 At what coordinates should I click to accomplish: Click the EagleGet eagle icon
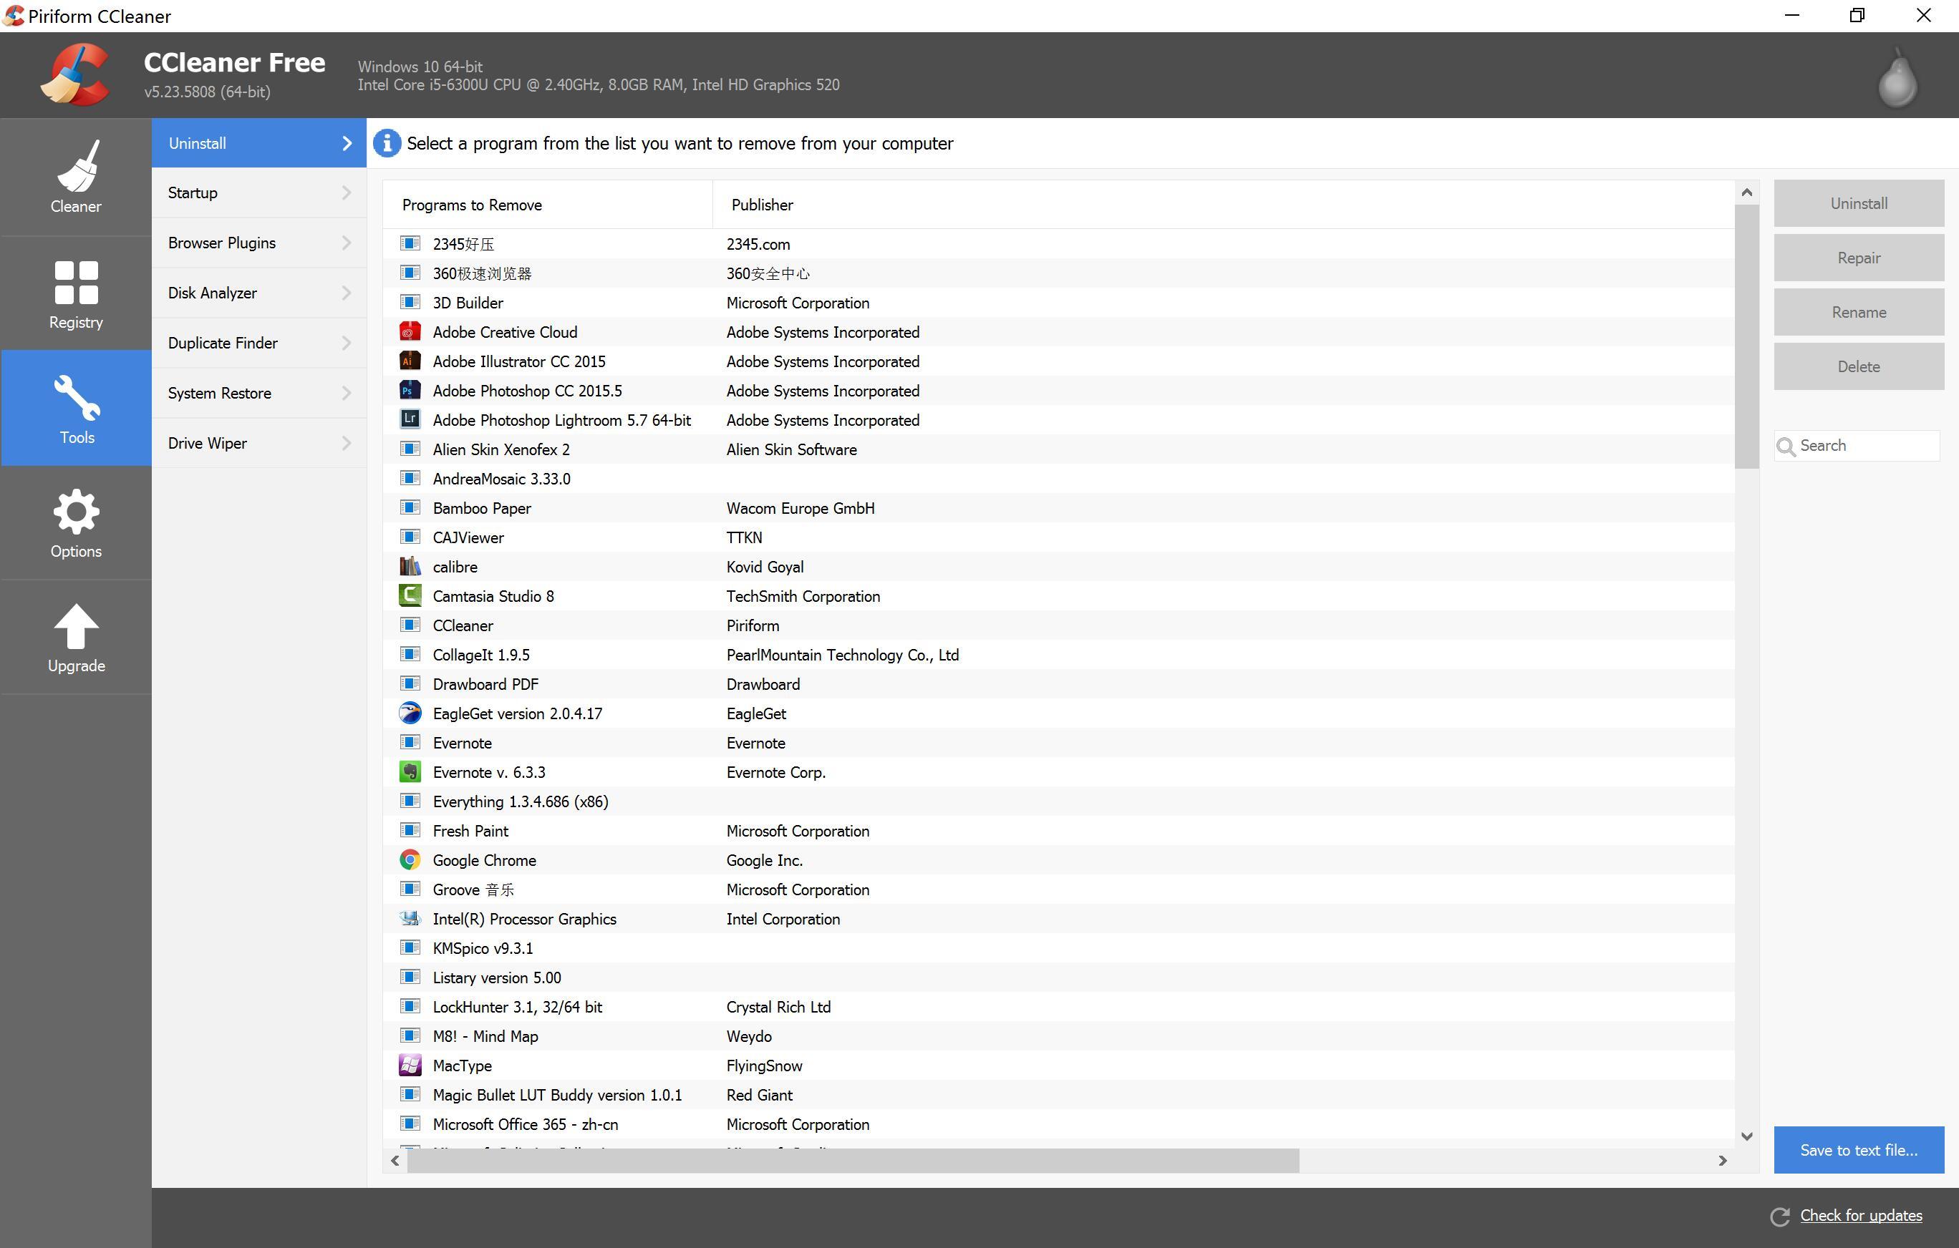(410, 713)
